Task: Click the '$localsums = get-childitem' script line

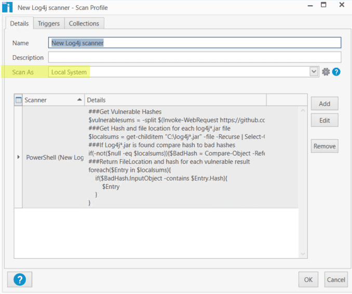Action: (x=177, y=137)
